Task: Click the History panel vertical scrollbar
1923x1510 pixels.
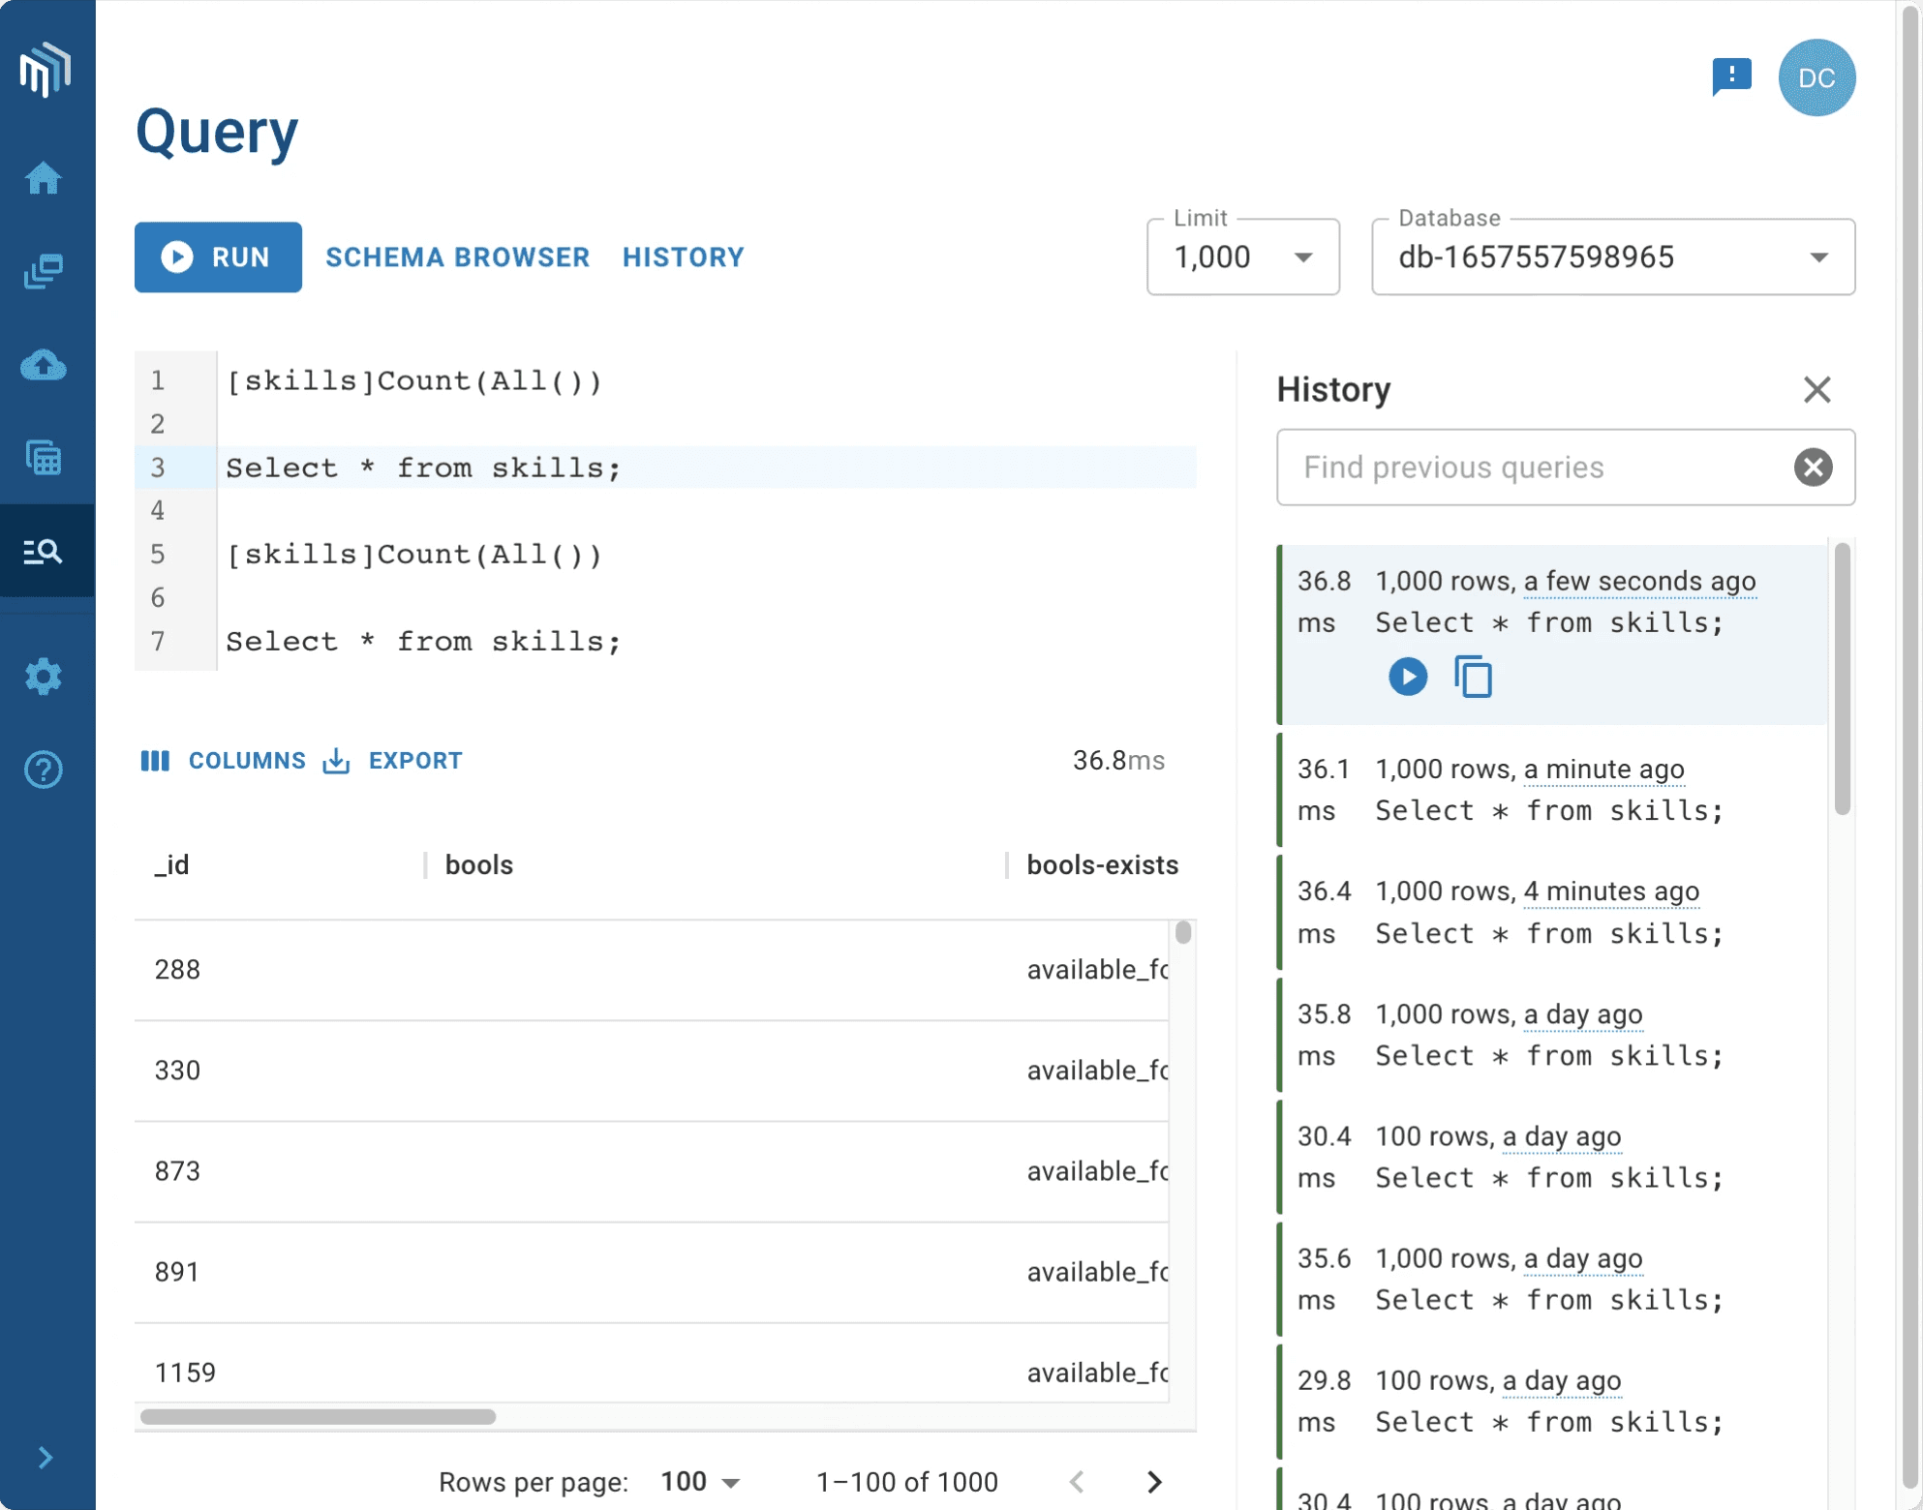Action: pos(1842,679)
